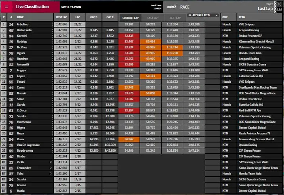Click Migno's gap value 17.452
The width and height of the screenshot is (284, 195).
(94, 128)
